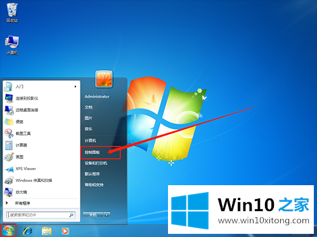Open 音乐 Music in the Start menu
The height and width of the screenshot is (237, 317).
tap(89, 129)
